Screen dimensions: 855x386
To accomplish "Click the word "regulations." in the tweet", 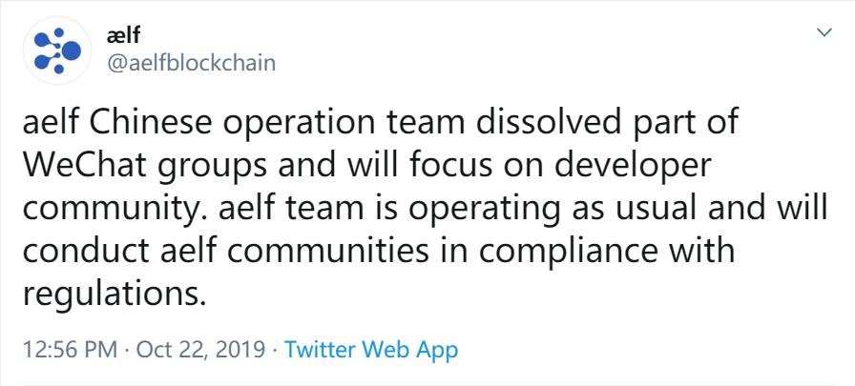I will pyautogui.click(x=115, y=295).
